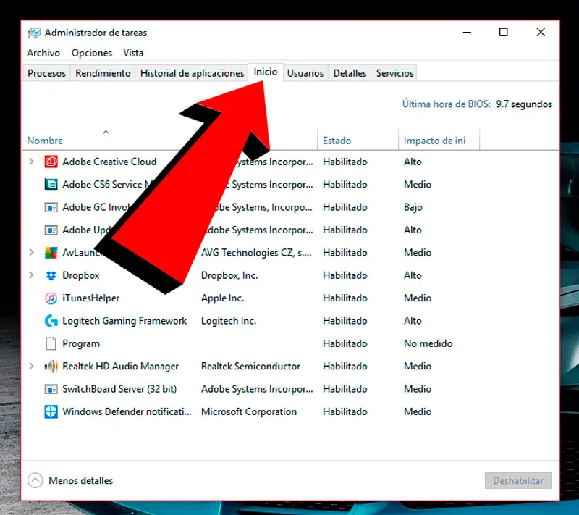The image size is (579, 515).
Task: Click the Realtek Semiconductor publisher cell
Action: [x=250, y=367]
